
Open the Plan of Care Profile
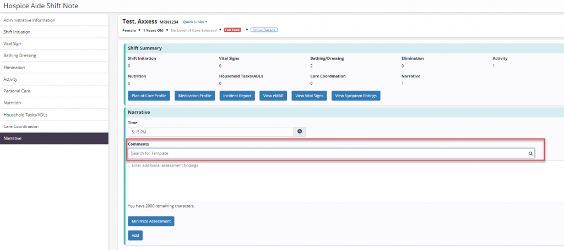[149, 96]
